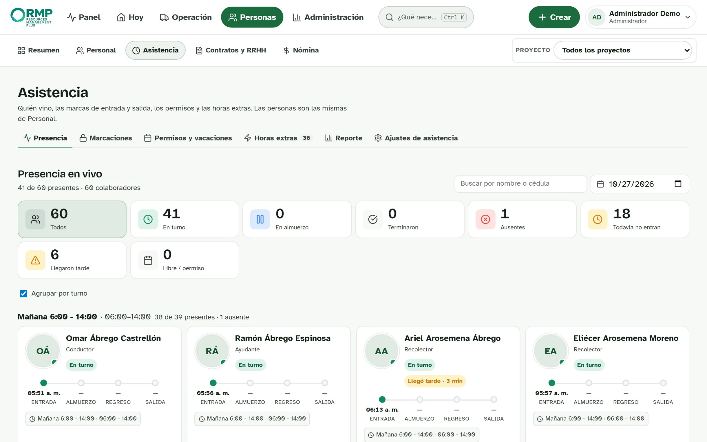
Task: Click the AA avatar of Ariel Arosemena
Action: coord(381,351)
